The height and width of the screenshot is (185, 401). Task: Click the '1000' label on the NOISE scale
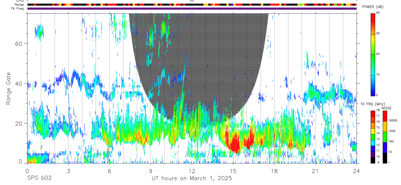393,131
